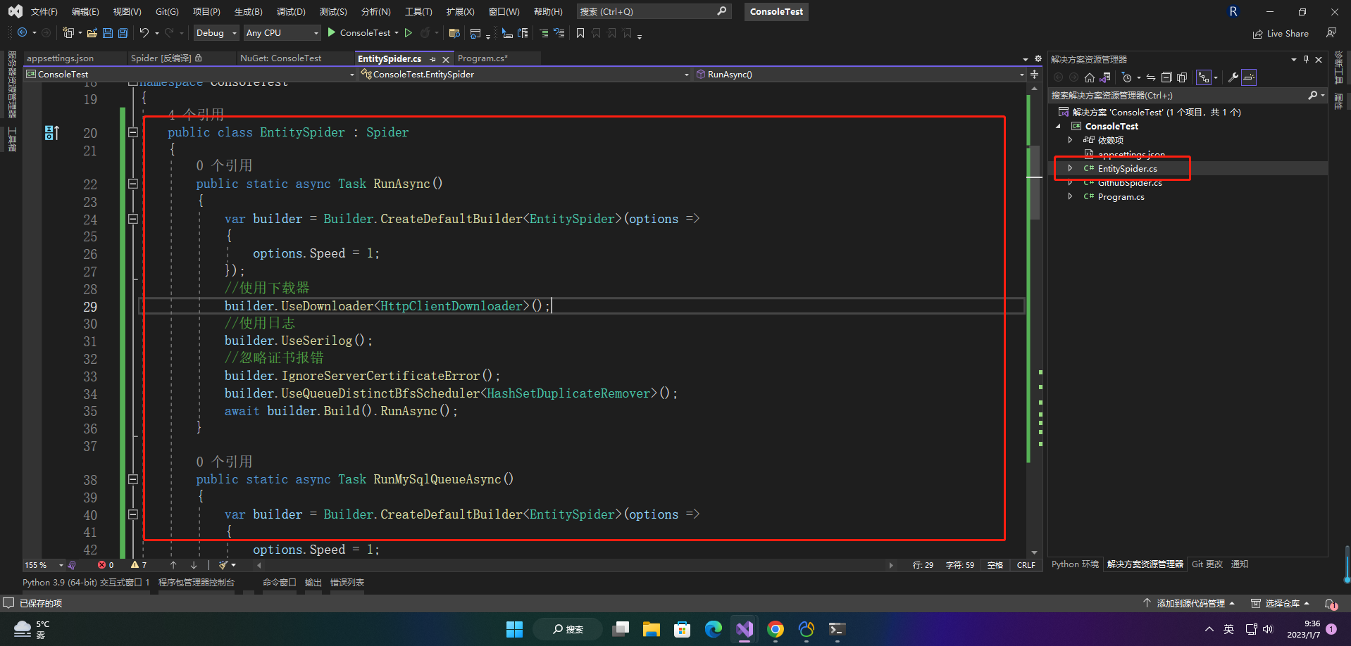Open the 输出 panel tab
This screenshot has height=646, width=1351.
[x=313, y=583]
